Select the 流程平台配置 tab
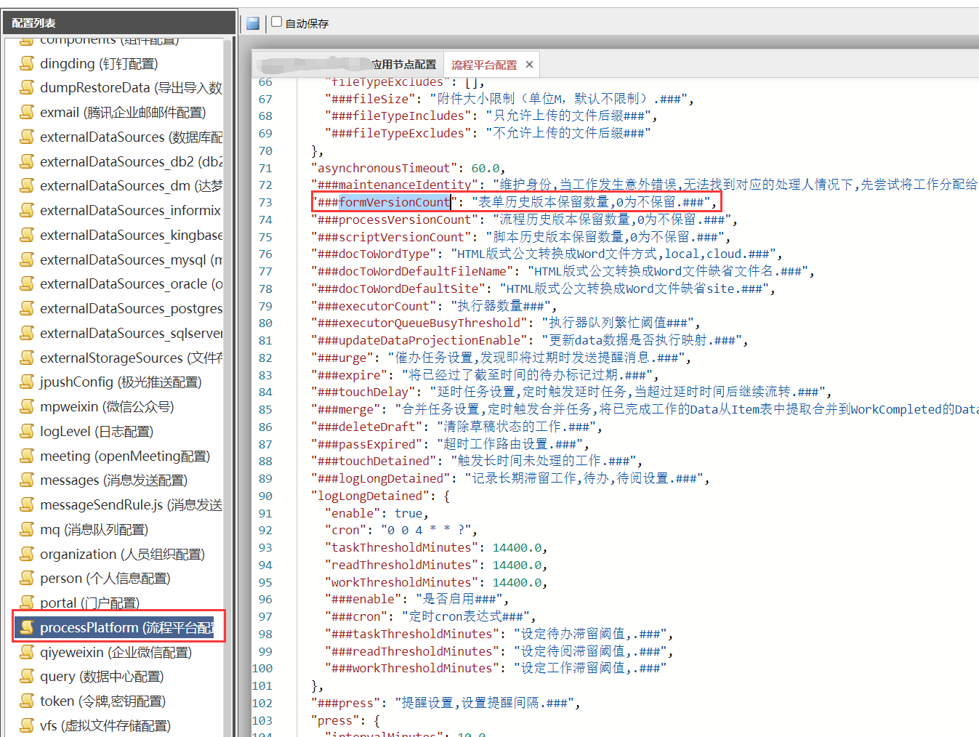Viewport: 979px width, 737px height. 484,65
